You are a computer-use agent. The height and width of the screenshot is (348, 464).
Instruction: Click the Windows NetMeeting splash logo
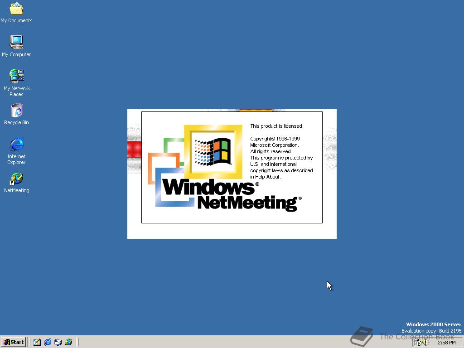pos(225,168)
